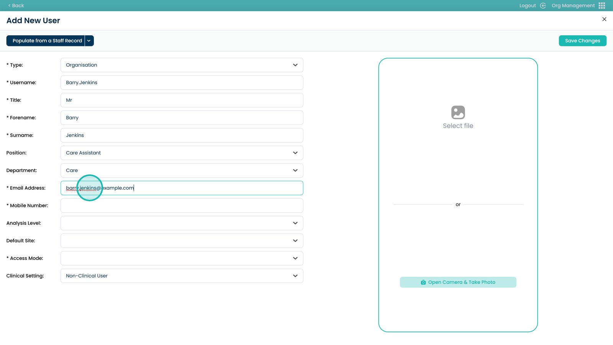This screenshot has width=613, height=345.
Task: Click the Clinical Setting label
Action: click(x=25, y=276)
